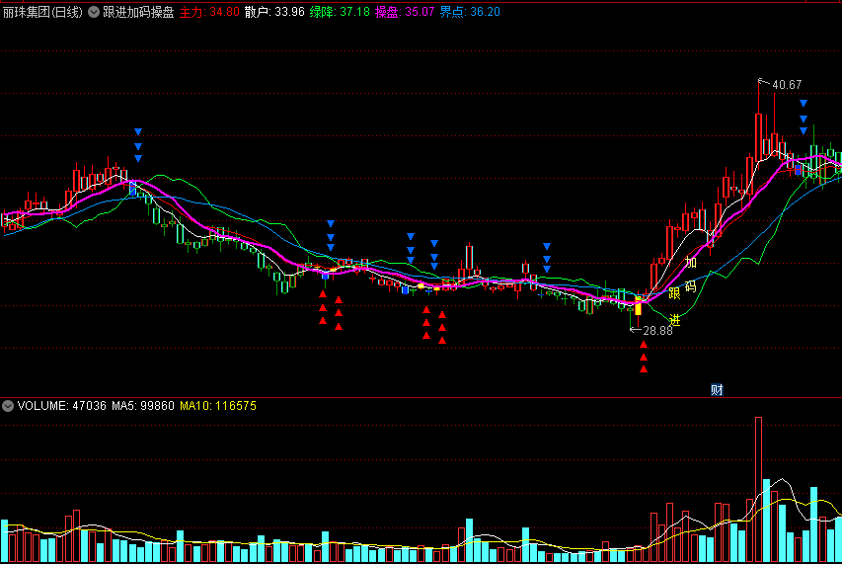The height and width of the screenshot is (564, 842).
Task: Click the 40.67 high price label
Action: tap(787, 84)
